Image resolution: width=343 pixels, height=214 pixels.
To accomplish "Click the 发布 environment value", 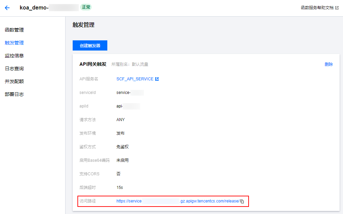I will click(x=120, y=133).
